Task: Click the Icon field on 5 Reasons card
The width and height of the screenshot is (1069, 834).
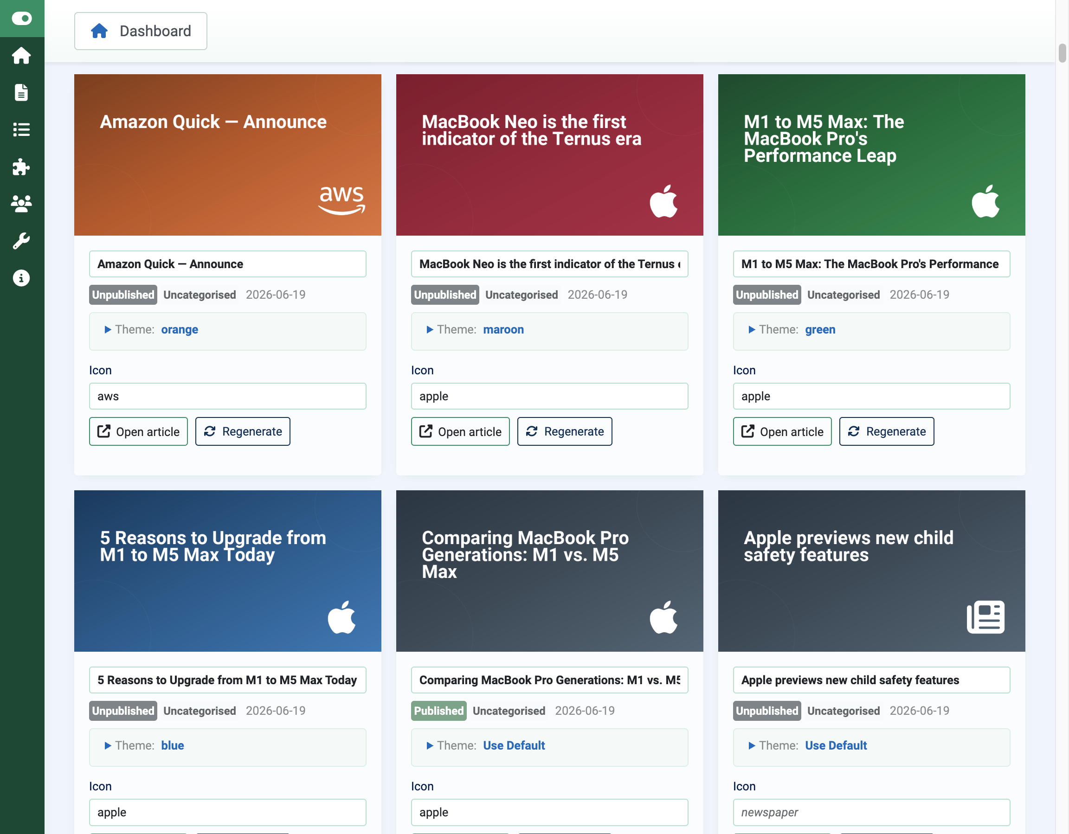Action: coord(228,812)
